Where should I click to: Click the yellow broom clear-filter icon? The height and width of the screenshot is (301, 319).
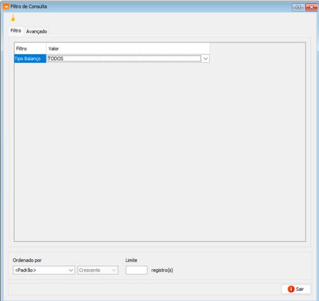pos(13,18)
